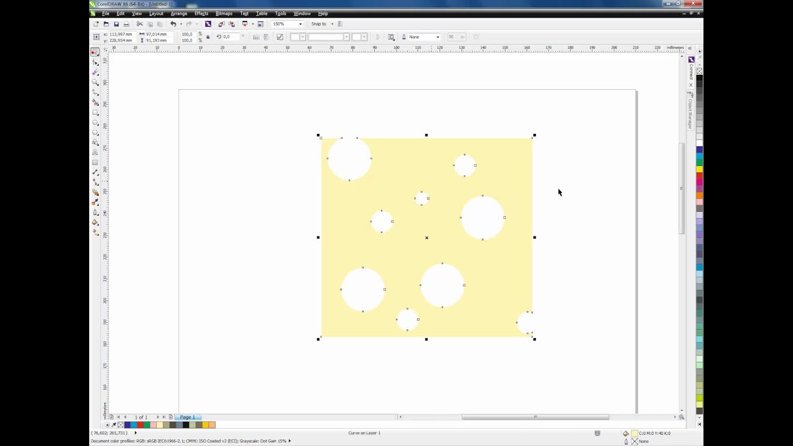Toggle the lock ratio padlock
The height and width of the screenshot is (446, 793).
[x=208, y=37]
